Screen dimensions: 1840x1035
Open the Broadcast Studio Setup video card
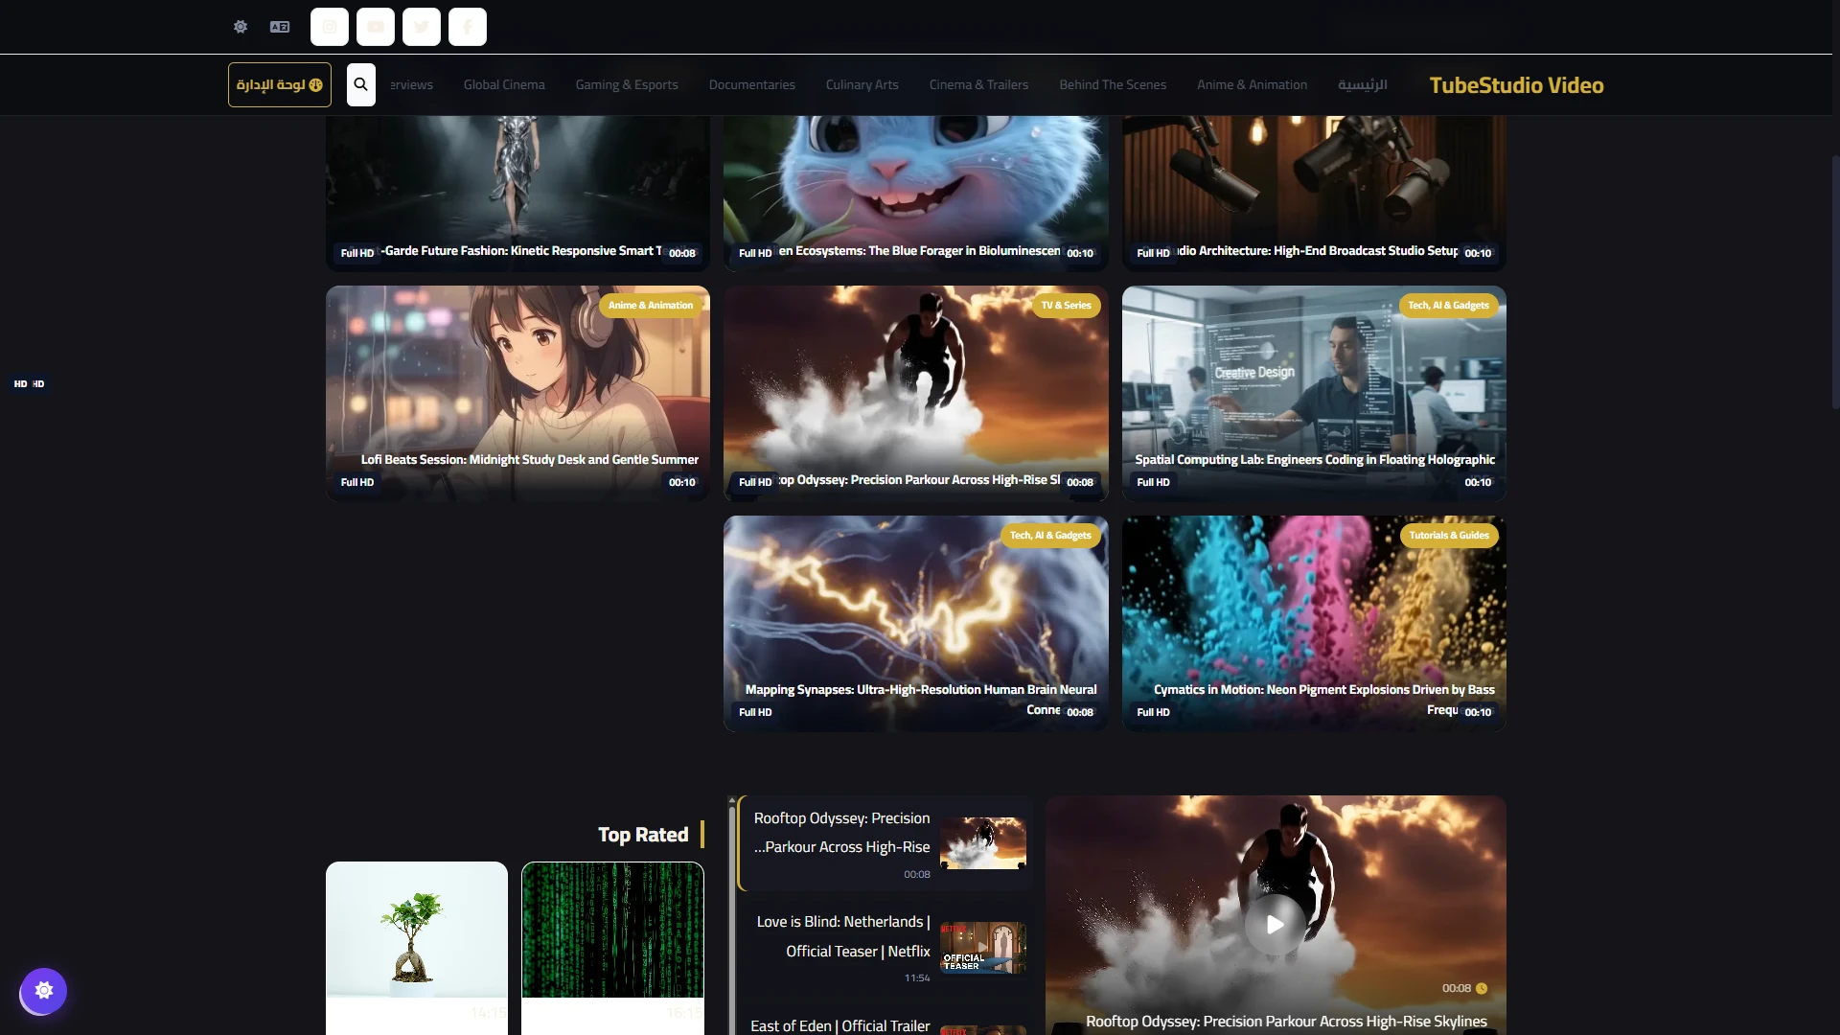tap(1314, 192)
